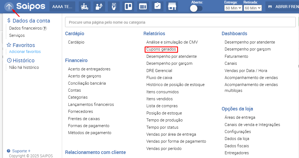Open the Fluxo de caixa report
Screen dimensions: 299x158
click(x=159, y=78)
